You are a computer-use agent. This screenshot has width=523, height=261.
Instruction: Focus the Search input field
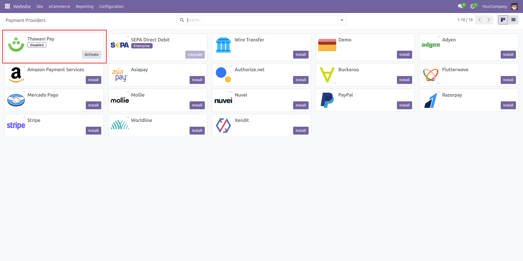coord(262,20)
